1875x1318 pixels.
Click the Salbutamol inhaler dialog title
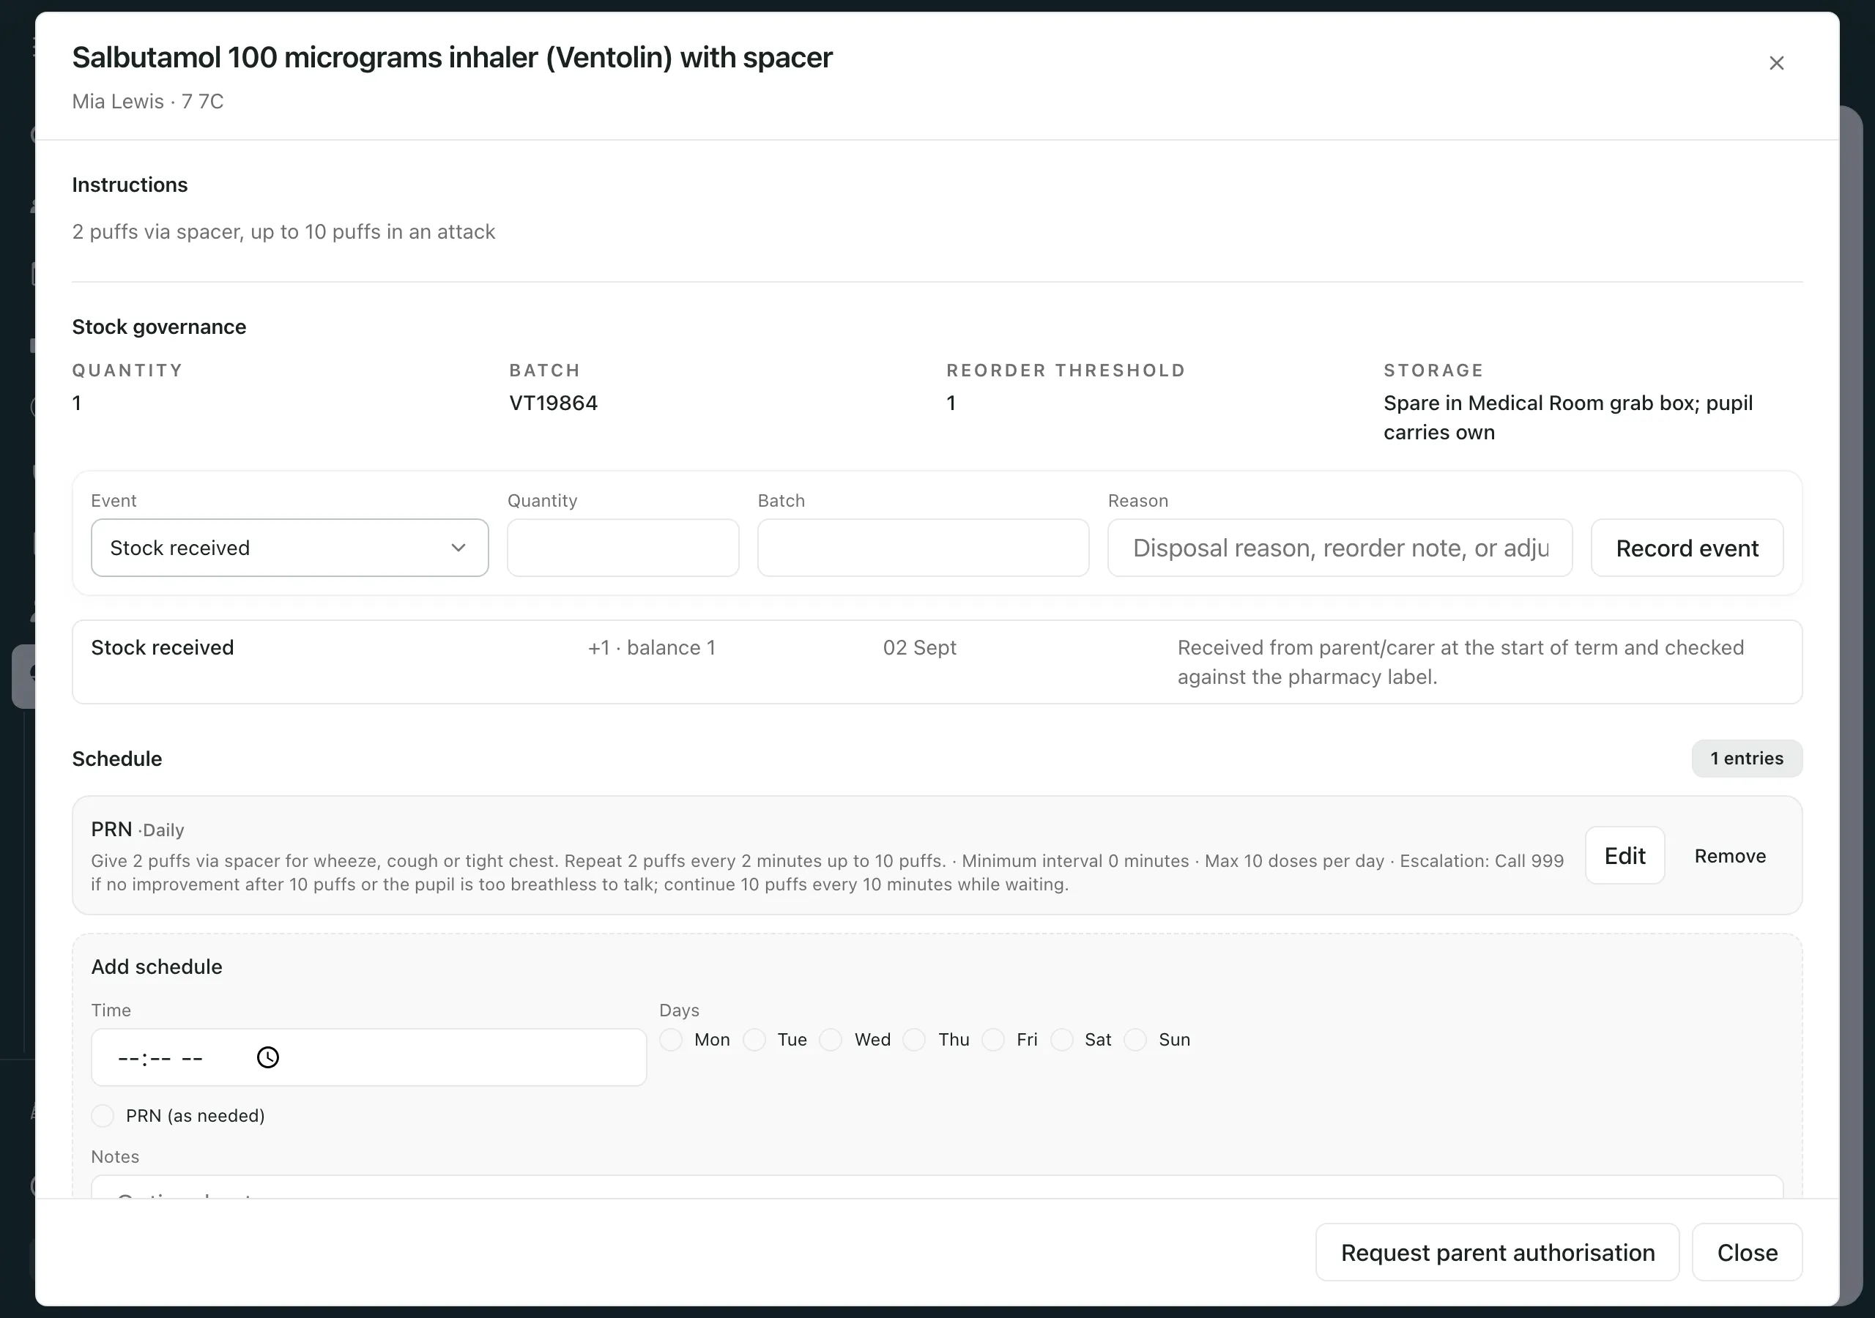pos(453,57)
